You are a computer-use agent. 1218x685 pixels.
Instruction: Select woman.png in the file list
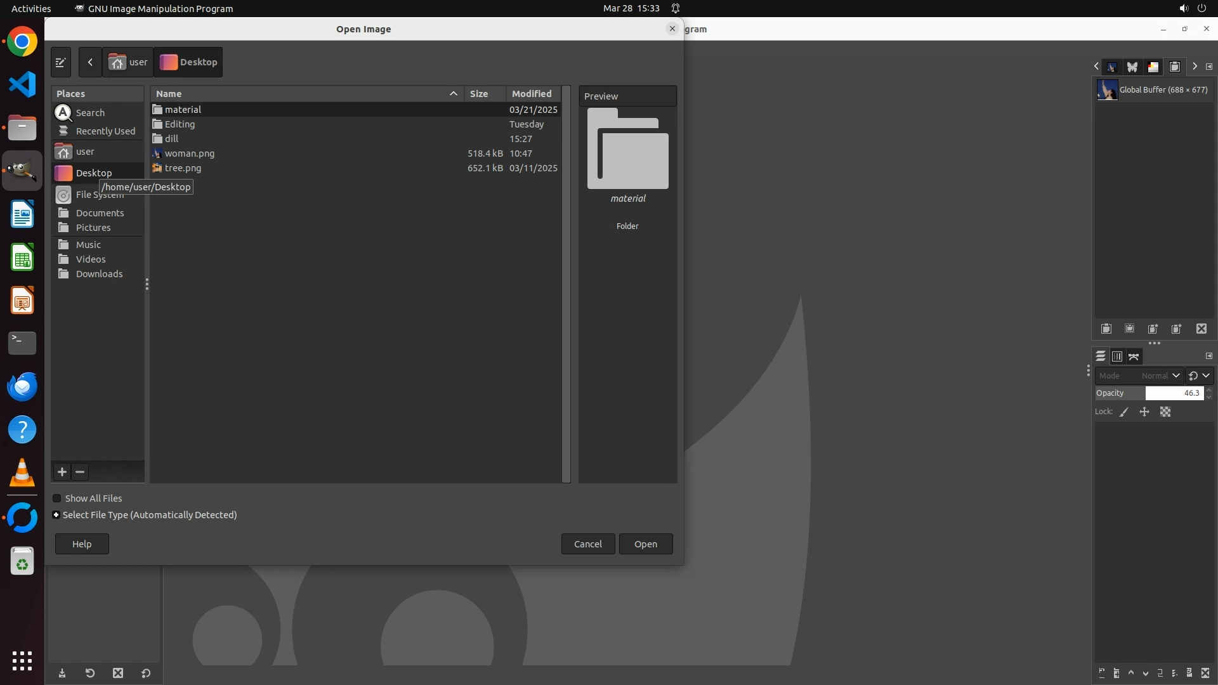point(190,153)
